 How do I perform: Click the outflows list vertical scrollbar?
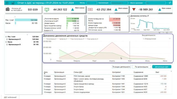128,16
